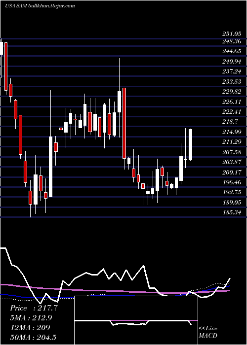Click the '5MA : 212.9' readout
This screenshot has width=247, height=345.
31,318
